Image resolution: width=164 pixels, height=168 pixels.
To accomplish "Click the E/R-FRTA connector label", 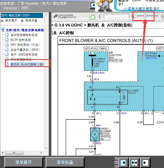I will (99, 73).
